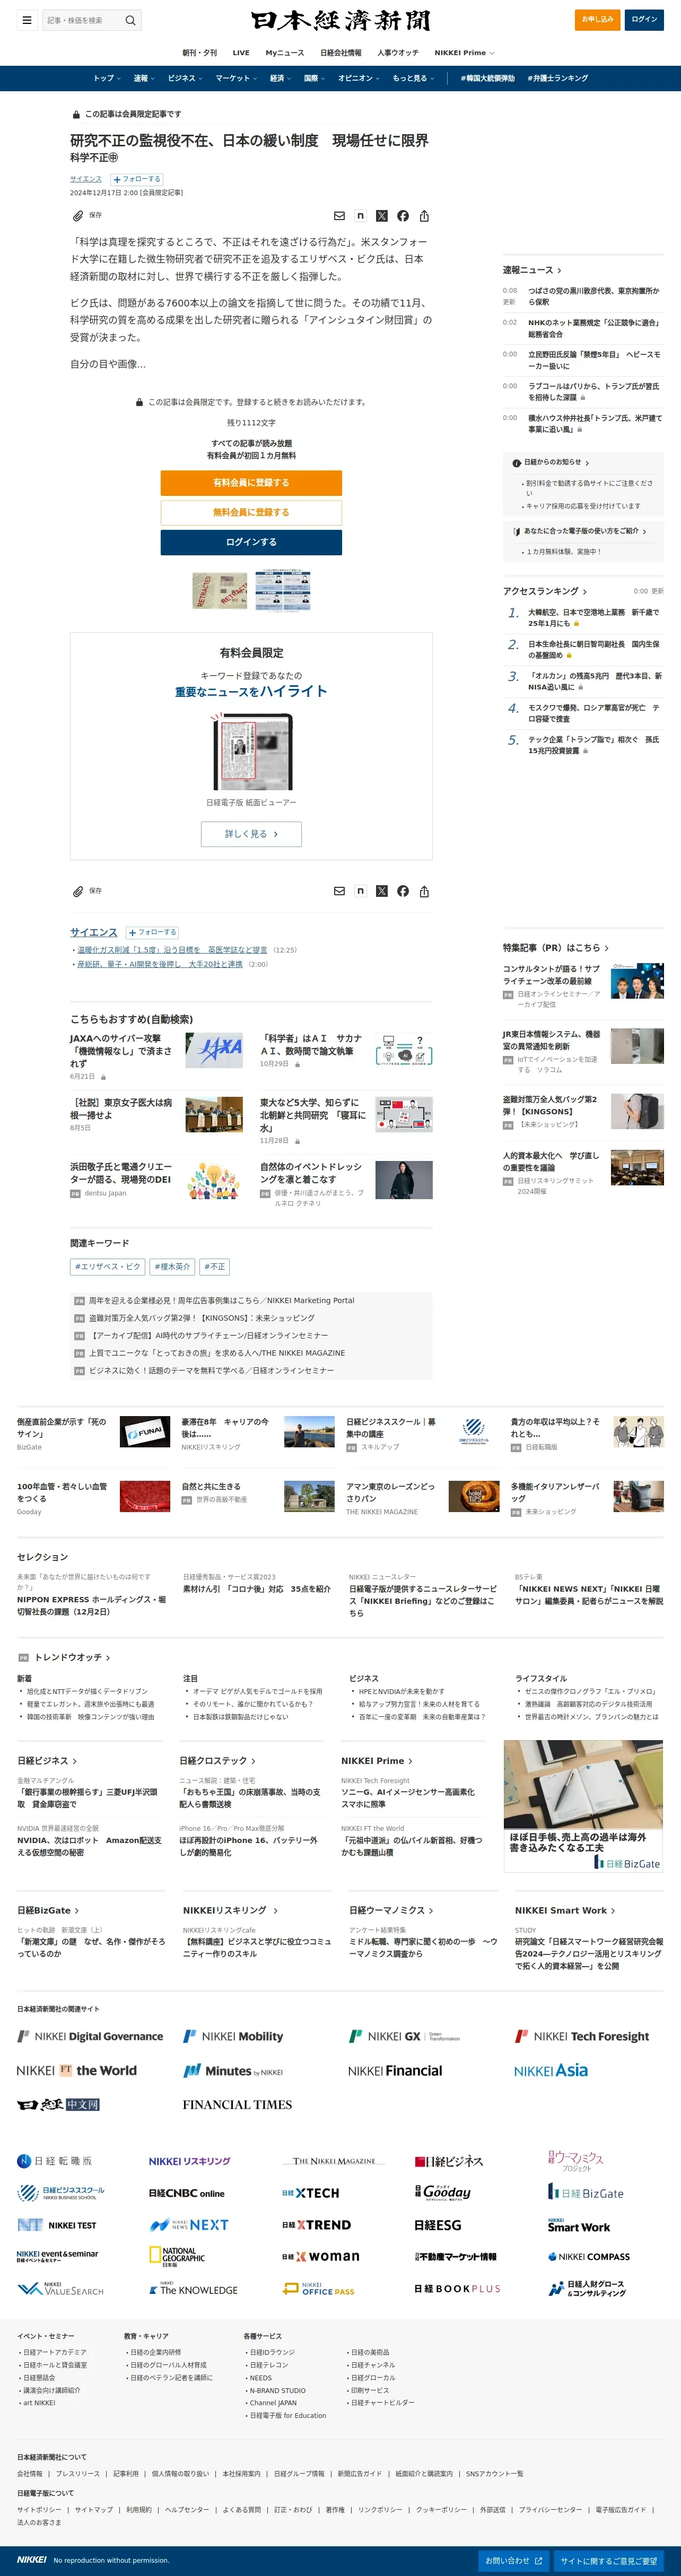
Task: Open the RETRACTED article image thumbnail
Action: 220,591
